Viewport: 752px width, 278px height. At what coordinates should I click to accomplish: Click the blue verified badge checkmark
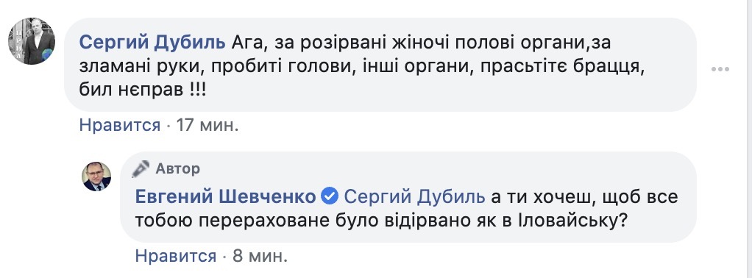[330, 196]
